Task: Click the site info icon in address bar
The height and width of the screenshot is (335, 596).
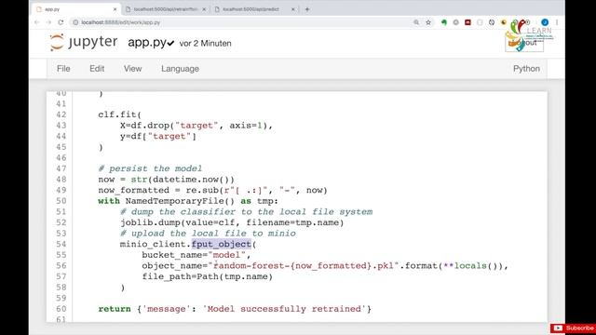Action: pos(75,22)
